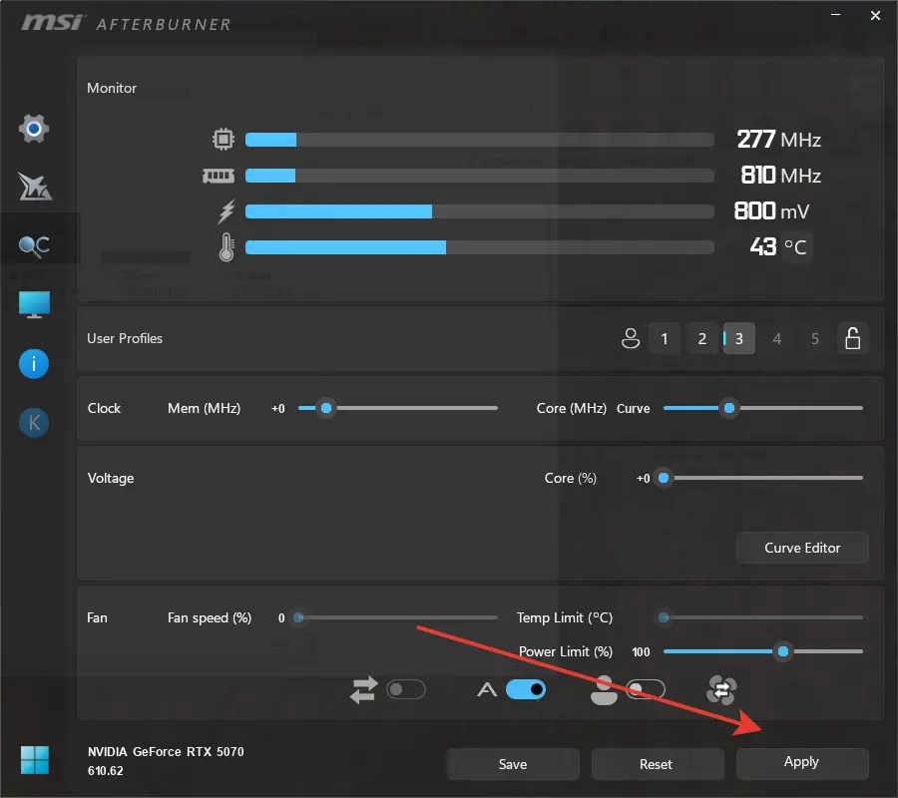Viewport: 898px width, 798px height.
Task: Switch to user profile 2
Action: [702, 338]
